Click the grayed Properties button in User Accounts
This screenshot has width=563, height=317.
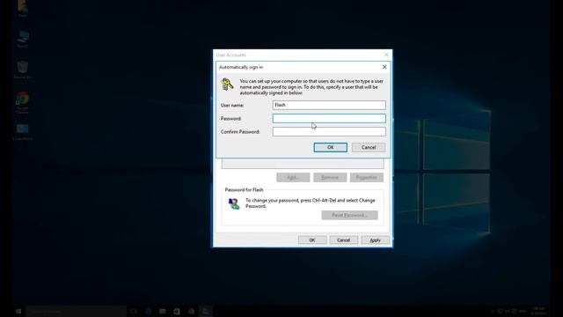pos(367,177)
